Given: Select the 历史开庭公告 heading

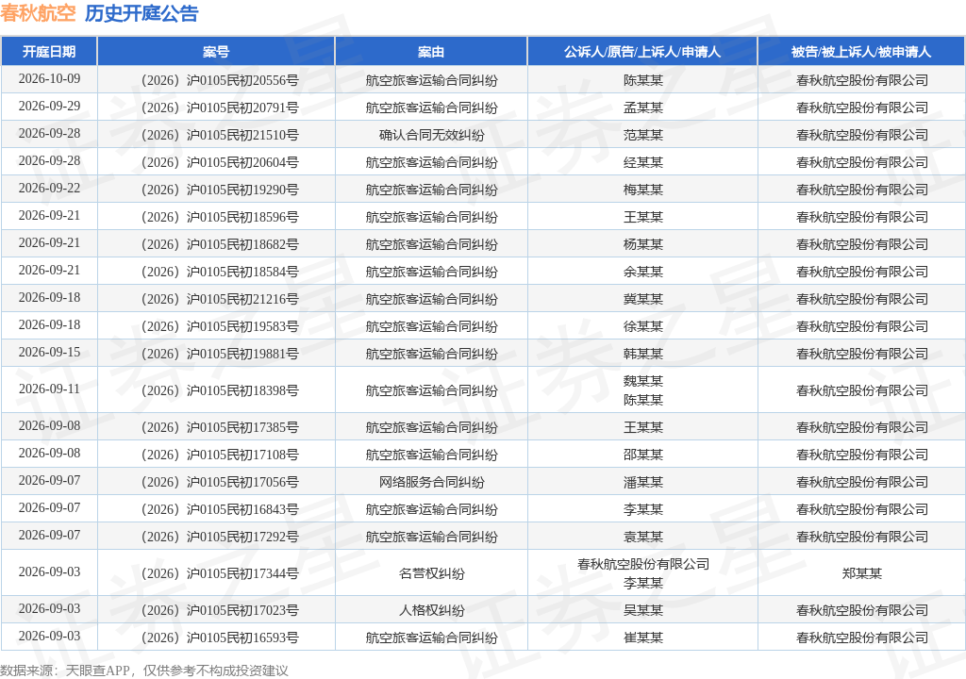Looking at the screenshot, I should (142, 13).
